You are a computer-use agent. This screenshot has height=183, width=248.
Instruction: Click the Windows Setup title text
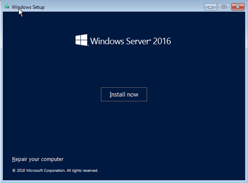28,7
